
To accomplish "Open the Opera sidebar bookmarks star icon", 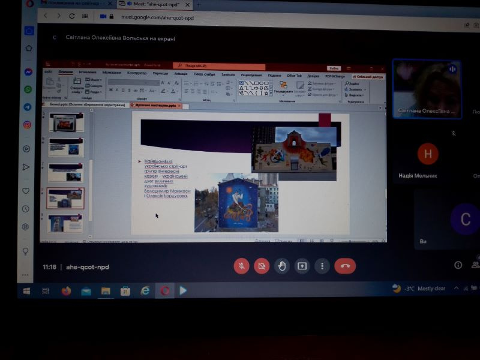I will click(x=29, y=49).
